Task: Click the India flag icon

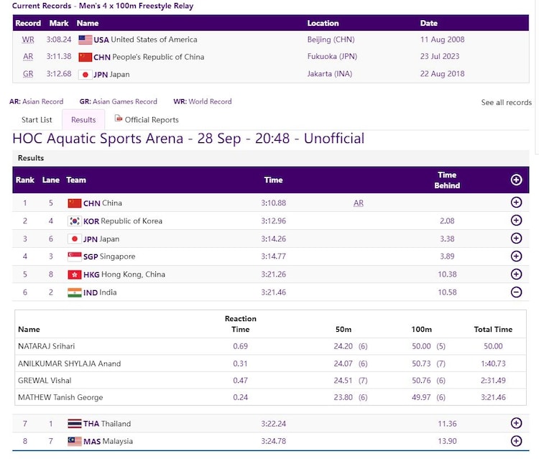Action: 75,292
